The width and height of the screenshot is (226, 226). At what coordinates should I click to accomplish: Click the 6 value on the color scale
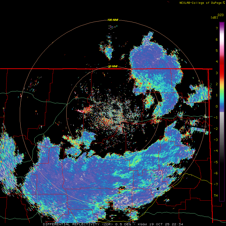point(217,39)
